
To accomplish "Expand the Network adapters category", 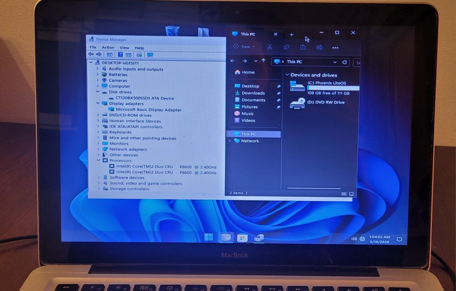I will [98, 149].
